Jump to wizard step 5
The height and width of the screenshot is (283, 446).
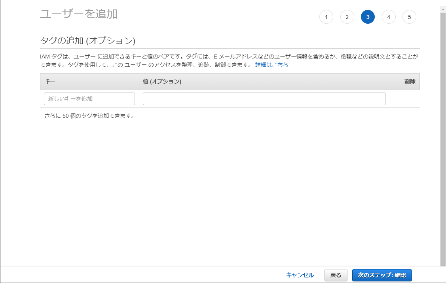point(409,17)
